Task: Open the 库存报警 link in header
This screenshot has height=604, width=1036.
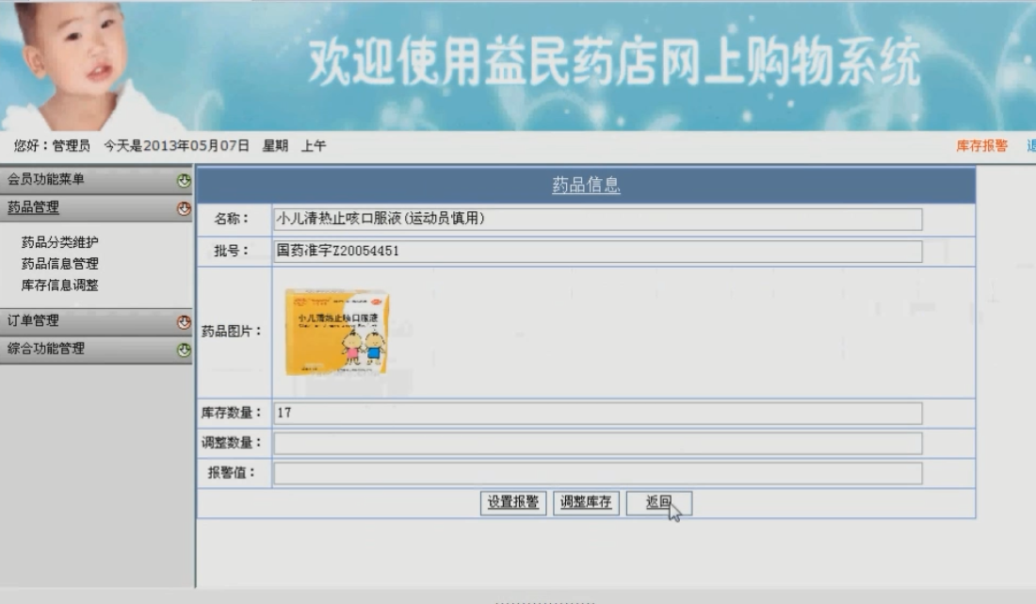Action: click(981, 145)
